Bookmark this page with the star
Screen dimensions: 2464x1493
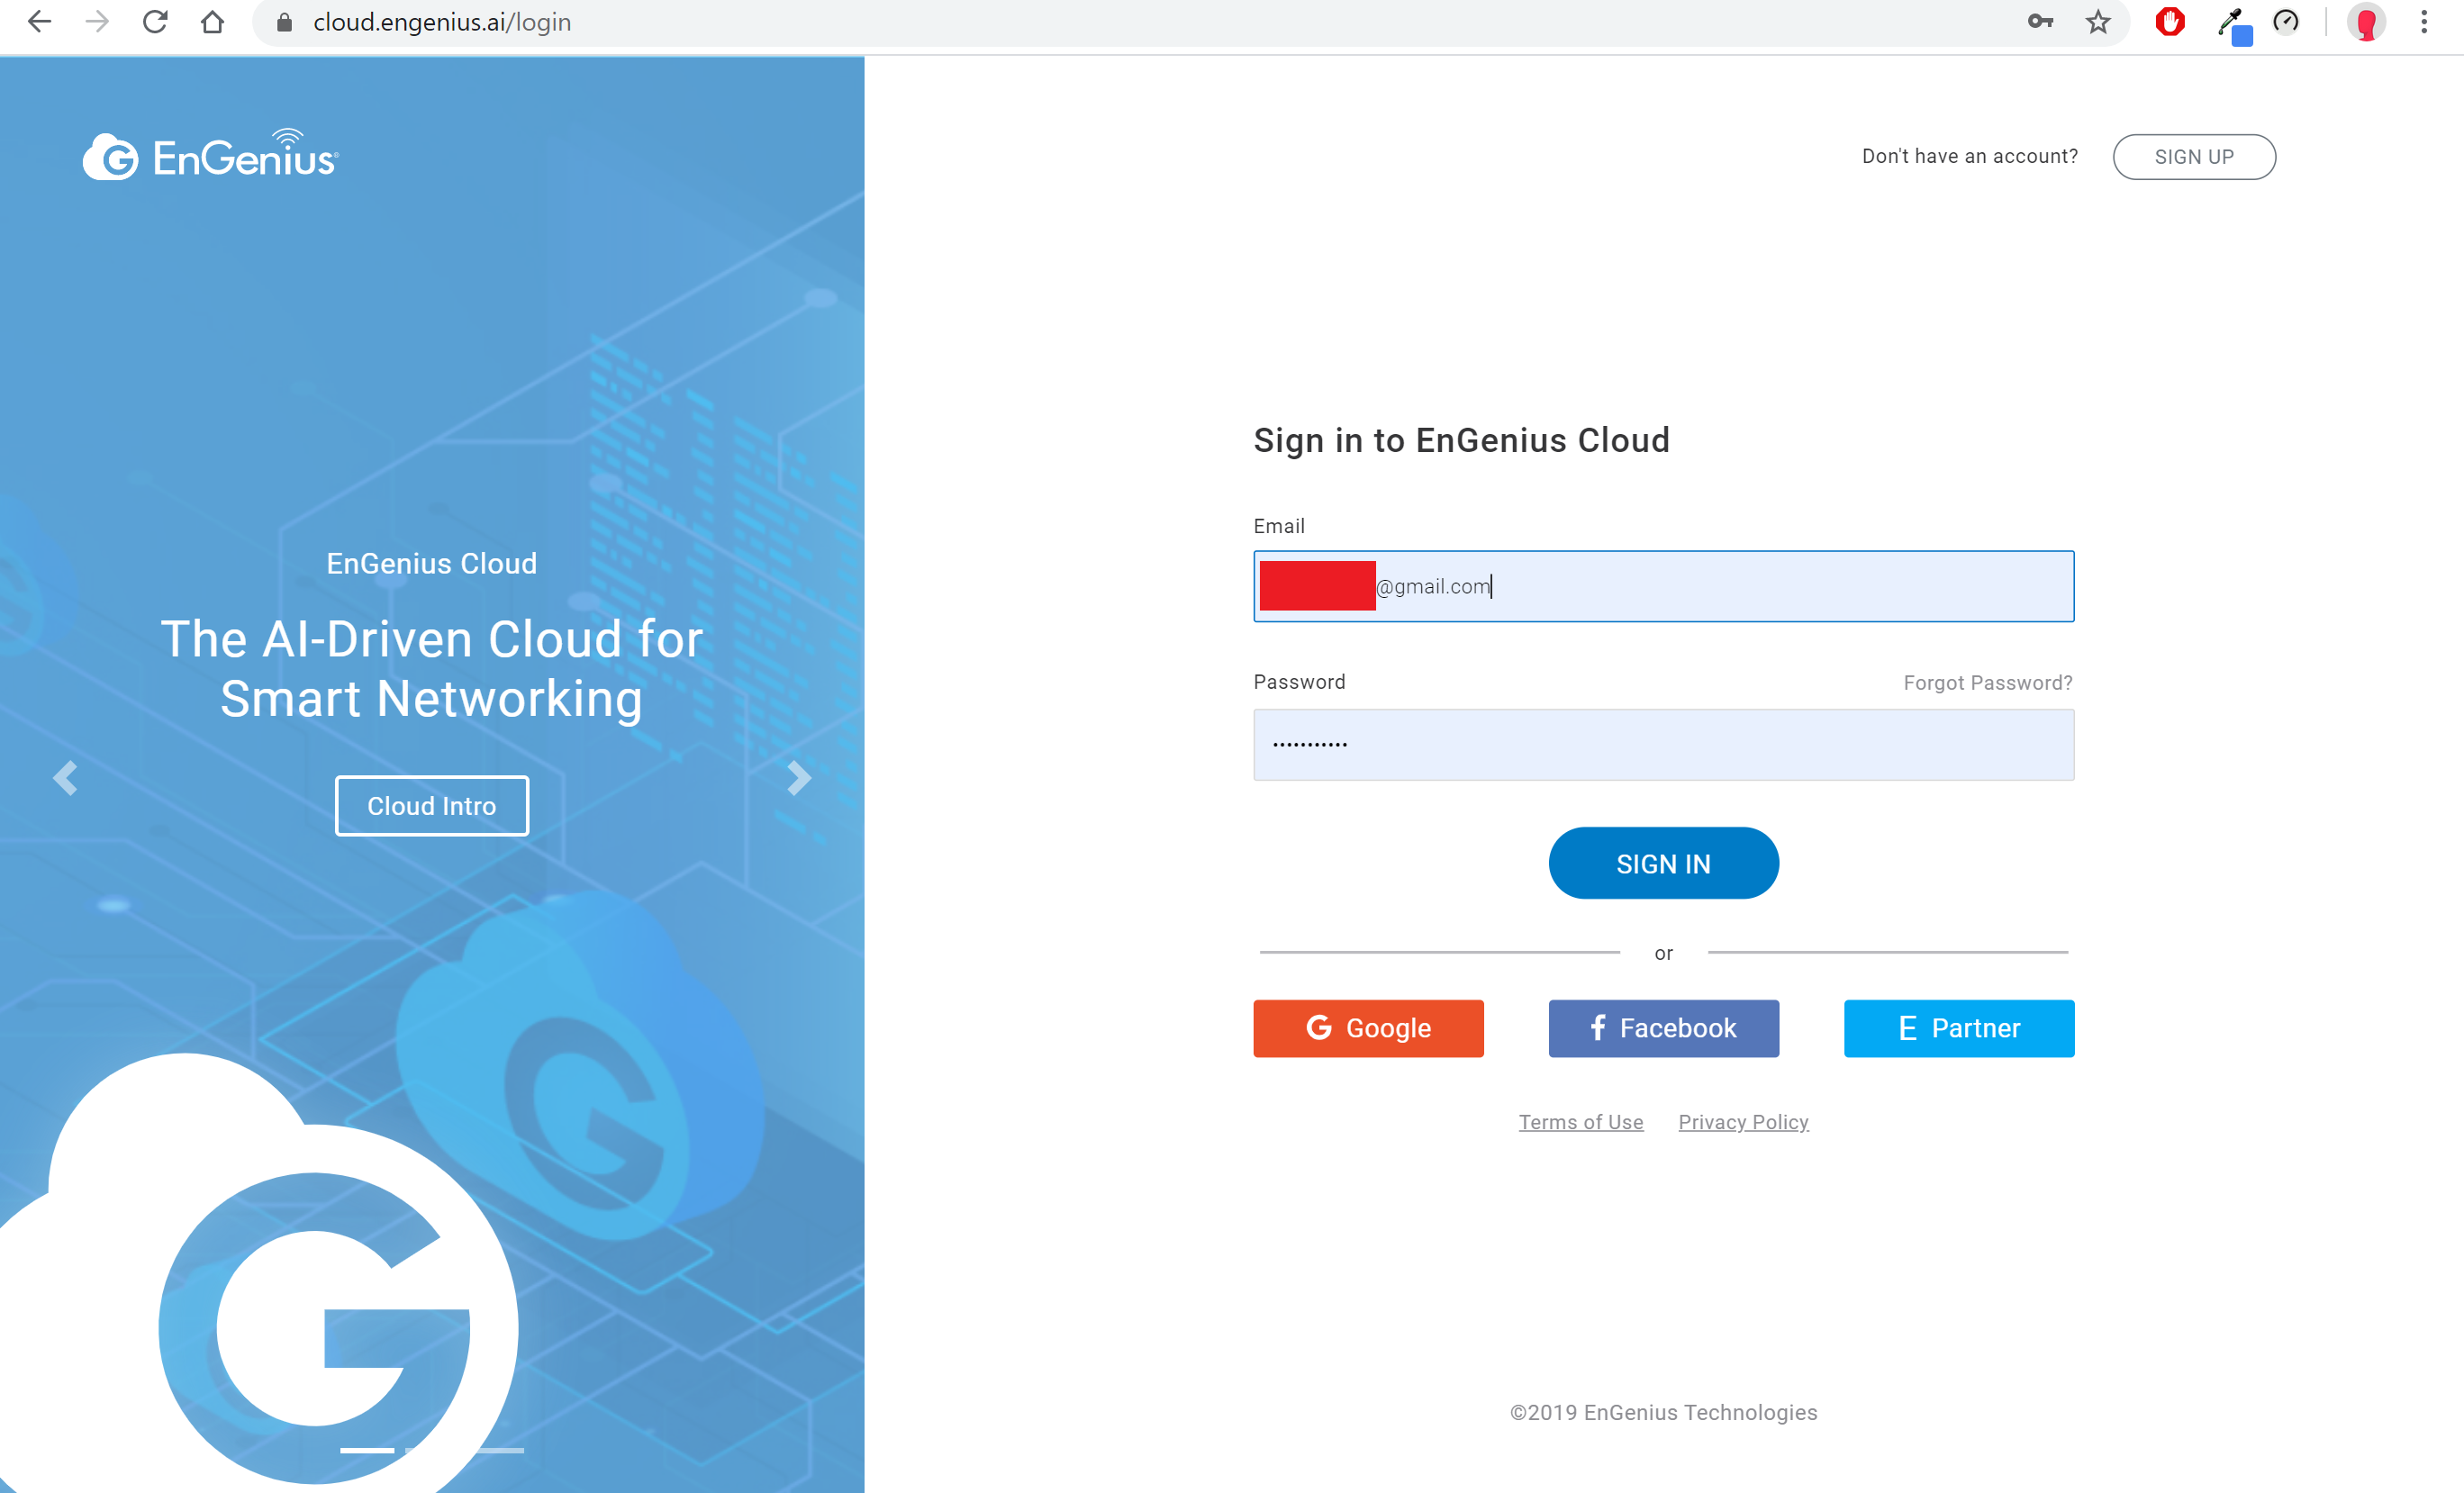(2098, 22)
